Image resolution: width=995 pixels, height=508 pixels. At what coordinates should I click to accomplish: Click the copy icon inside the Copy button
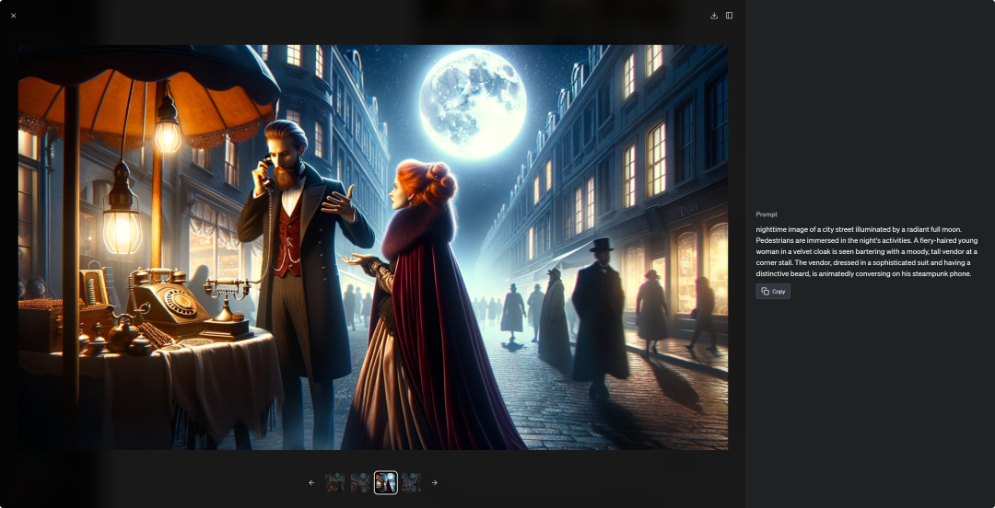(766, 291)
